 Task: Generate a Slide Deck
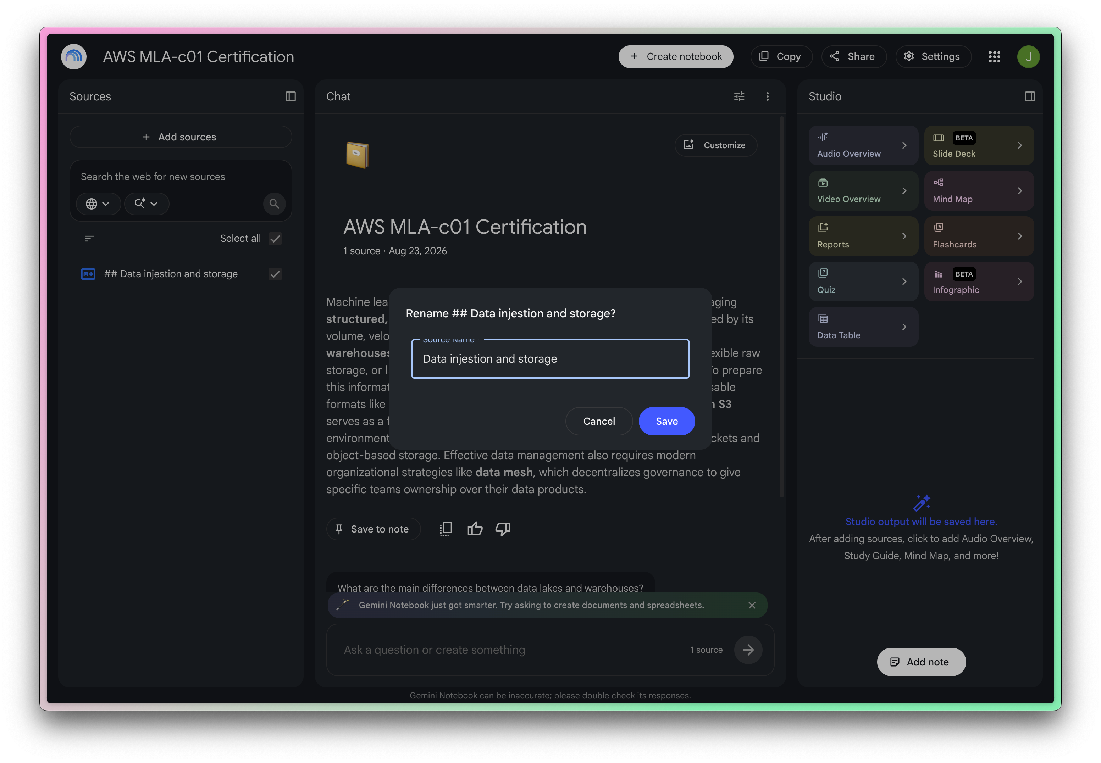[x=979, y=145]
